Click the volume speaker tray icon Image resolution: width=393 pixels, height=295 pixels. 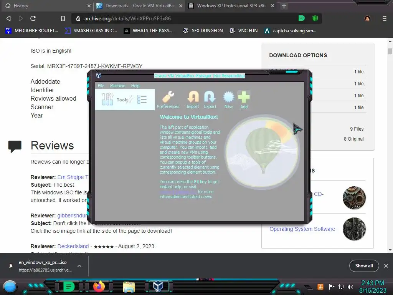(x=350, y=287)
